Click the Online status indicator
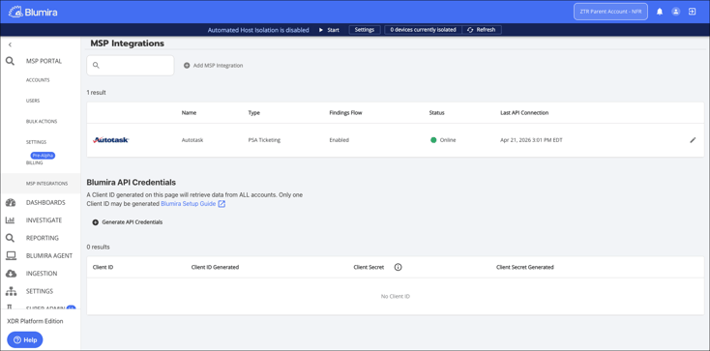Screen dimensions: 710x351 tap(443, 140)
